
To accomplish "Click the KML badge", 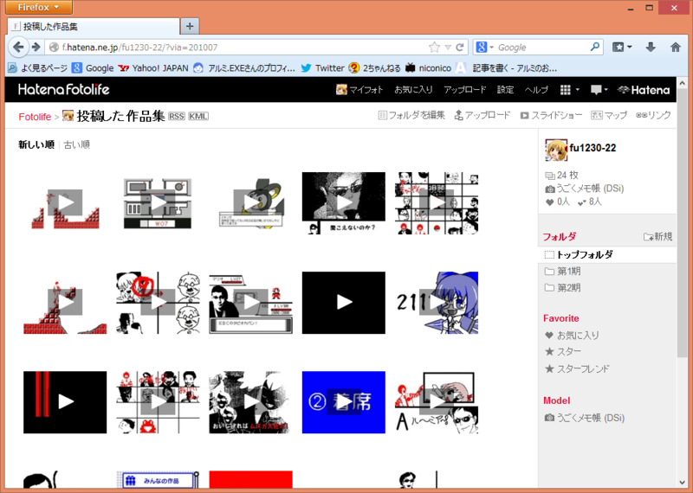I will (x=198, y=116).
